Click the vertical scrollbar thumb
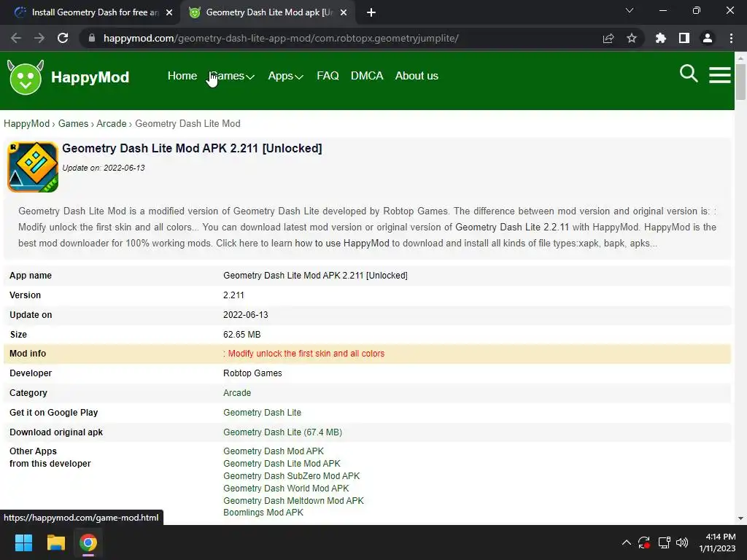The width and height of the screenshot is (747, 560). coord(740,81)
